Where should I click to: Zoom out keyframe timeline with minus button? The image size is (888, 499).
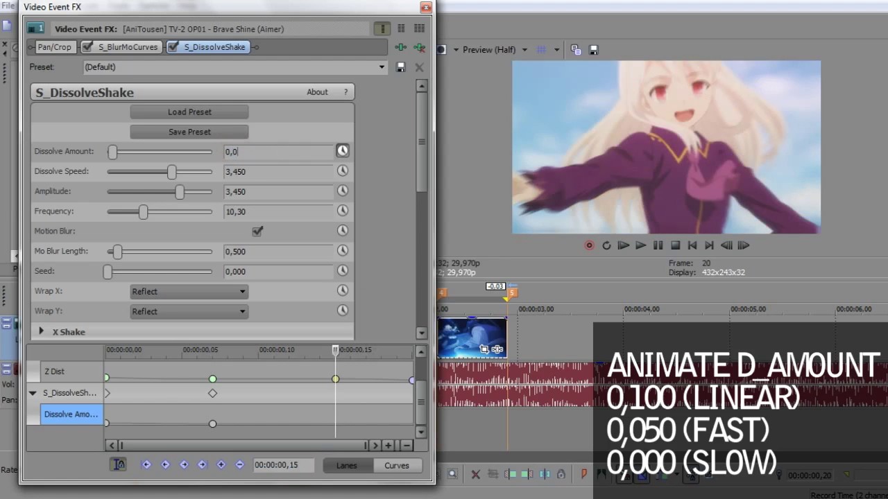coord(407,446)
